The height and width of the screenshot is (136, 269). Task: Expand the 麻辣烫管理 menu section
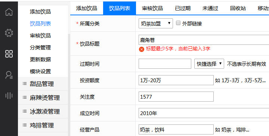point(43,98)
